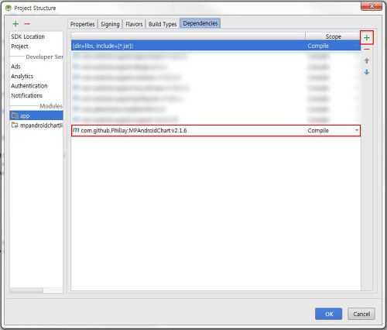The image size is (387, 330).
Task: Switch to the Signing tab
Action: (x=110, y=24)
